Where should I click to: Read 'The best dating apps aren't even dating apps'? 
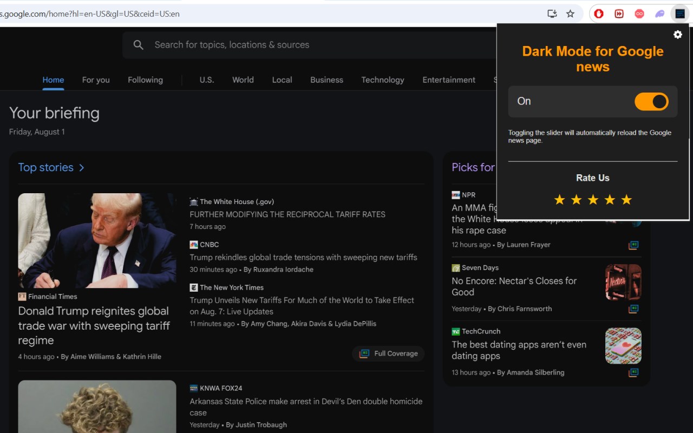coord(519,351)
